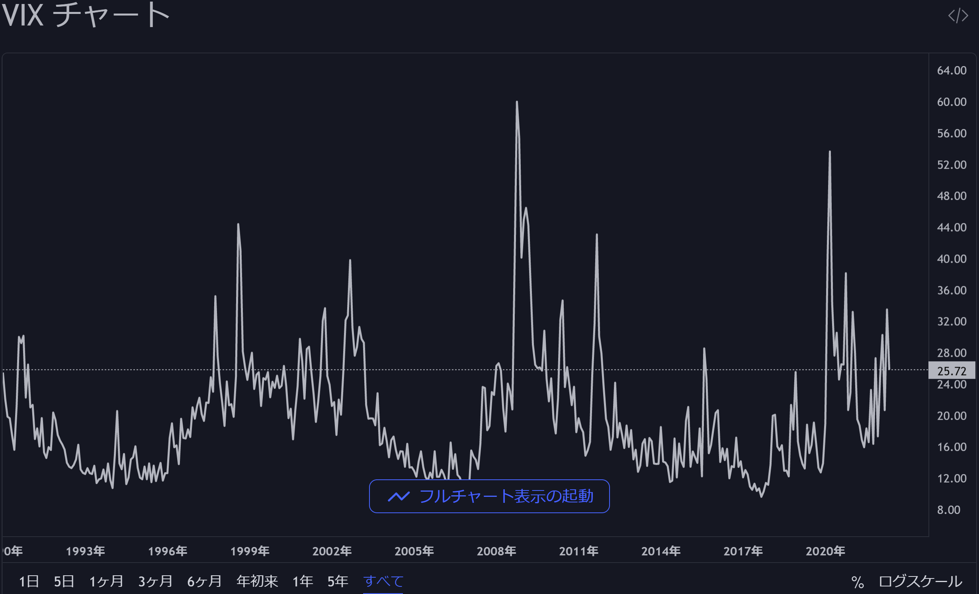Click the 2008 crisis peak on chart
This screenshot has height=594, width=979.
(517, 102)
